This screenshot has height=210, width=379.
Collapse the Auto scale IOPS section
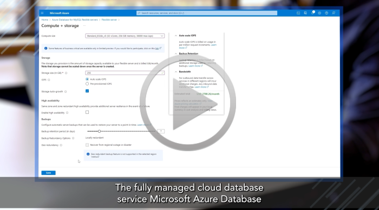click(176, 36)
